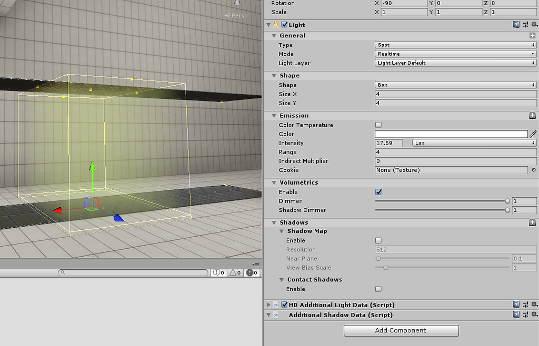Open the Light component gear settings icon
Image resolution: width=539 pixels, height=346 pixels.
coord(534,24)
